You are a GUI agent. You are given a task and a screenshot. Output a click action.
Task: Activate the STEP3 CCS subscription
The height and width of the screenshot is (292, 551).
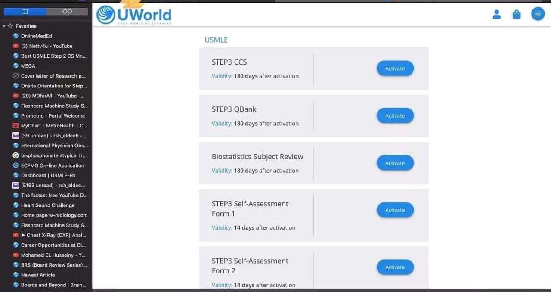click(395, 68)
